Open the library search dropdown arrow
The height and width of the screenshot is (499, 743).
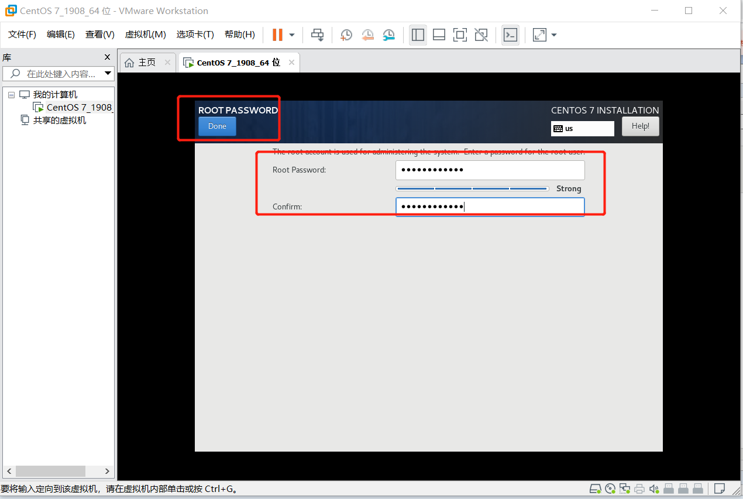pos(108,74)
